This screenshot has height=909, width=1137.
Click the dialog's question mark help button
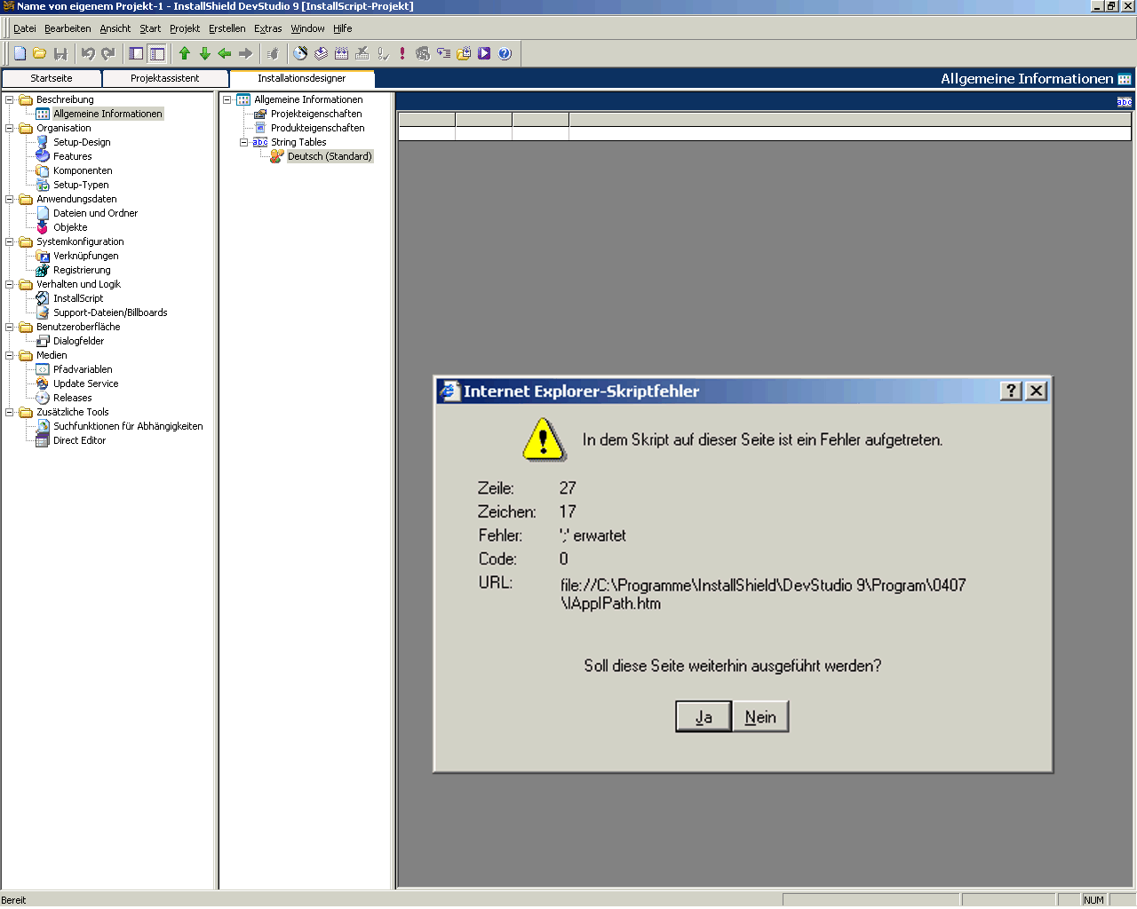[x=1011, y=391]
